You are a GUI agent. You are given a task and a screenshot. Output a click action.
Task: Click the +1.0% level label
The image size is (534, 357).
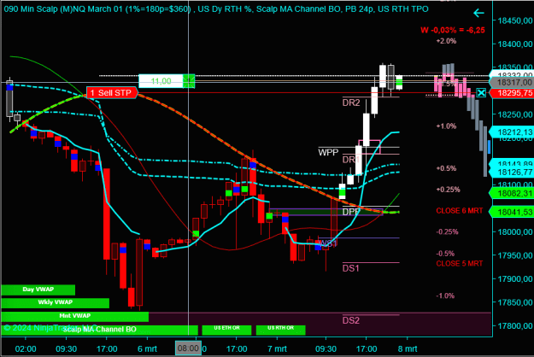pos(446,126)
